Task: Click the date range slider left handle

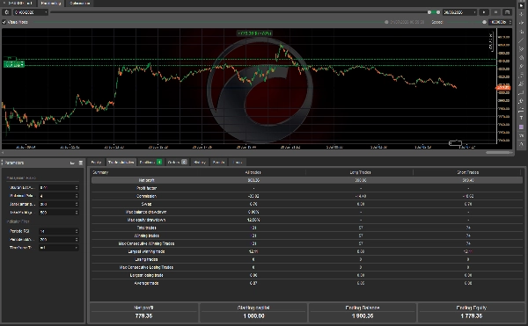Action: (429, 12)
